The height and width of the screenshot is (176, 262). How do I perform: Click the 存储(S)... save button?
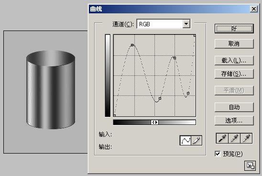(234, 74)
